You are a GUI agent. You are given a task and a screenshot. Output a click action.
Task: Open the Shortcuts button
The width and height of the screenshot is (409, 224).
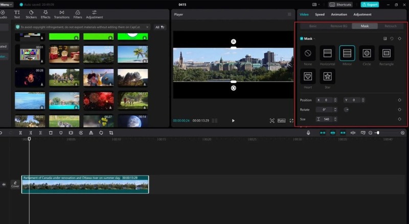pyautogui.click(x=340, y=5)
